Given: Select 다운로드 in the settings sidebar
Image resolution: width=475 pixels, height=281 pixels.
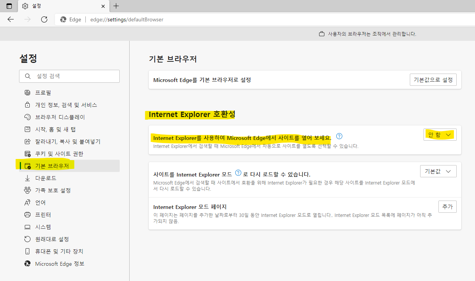Looking at the screenshot, I should (x=69, y=178).
